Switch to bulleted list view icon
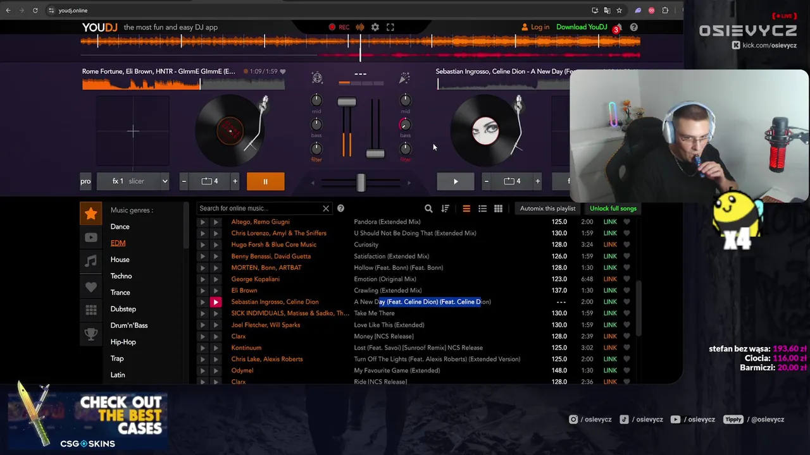The image size is (810, 455). pyautogui.click(x=482, y=209)
